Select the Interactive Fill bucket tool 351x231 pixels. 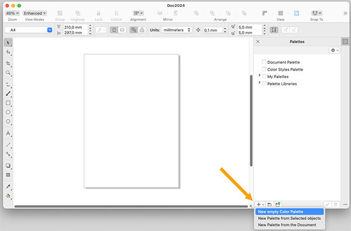(x=8, y=196)
